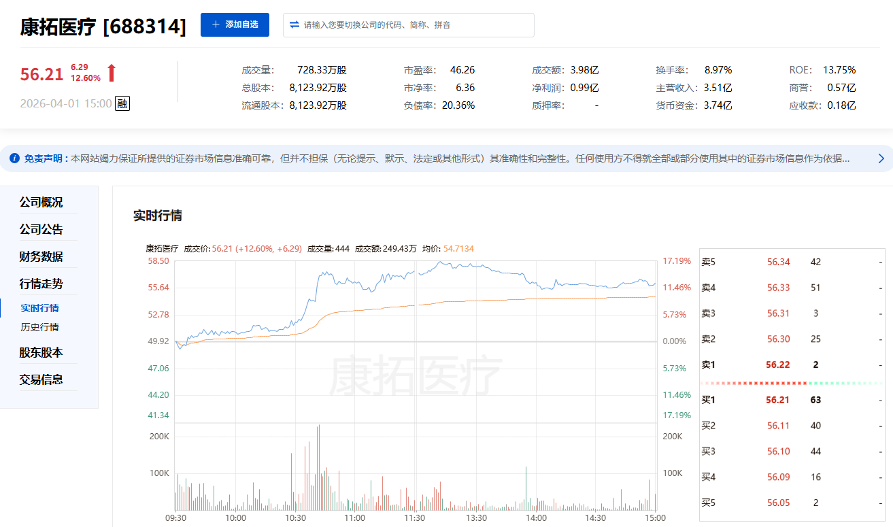This screenshot has width=893, height=527.
Task: Click the 成交量 value 728.33万股
Action: coord(322,70)
